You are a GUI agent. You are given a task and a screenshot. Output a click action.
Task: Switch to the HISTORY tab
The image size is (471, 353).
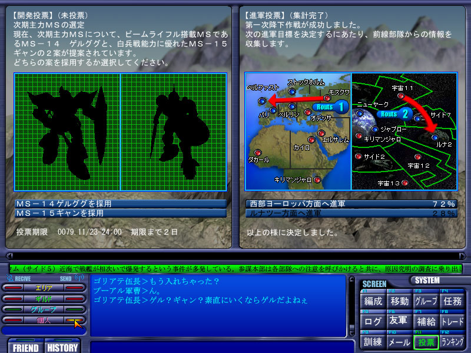pyautogui.click(x=62, y=347)
